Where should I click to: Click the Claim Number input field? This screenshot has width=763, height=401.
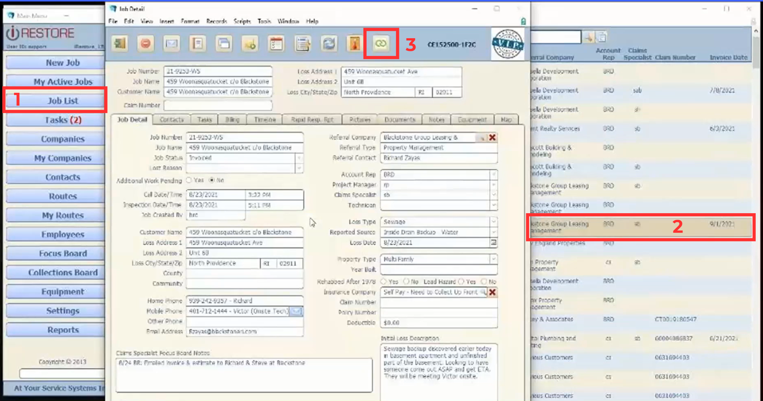click(x=218, y=105)
